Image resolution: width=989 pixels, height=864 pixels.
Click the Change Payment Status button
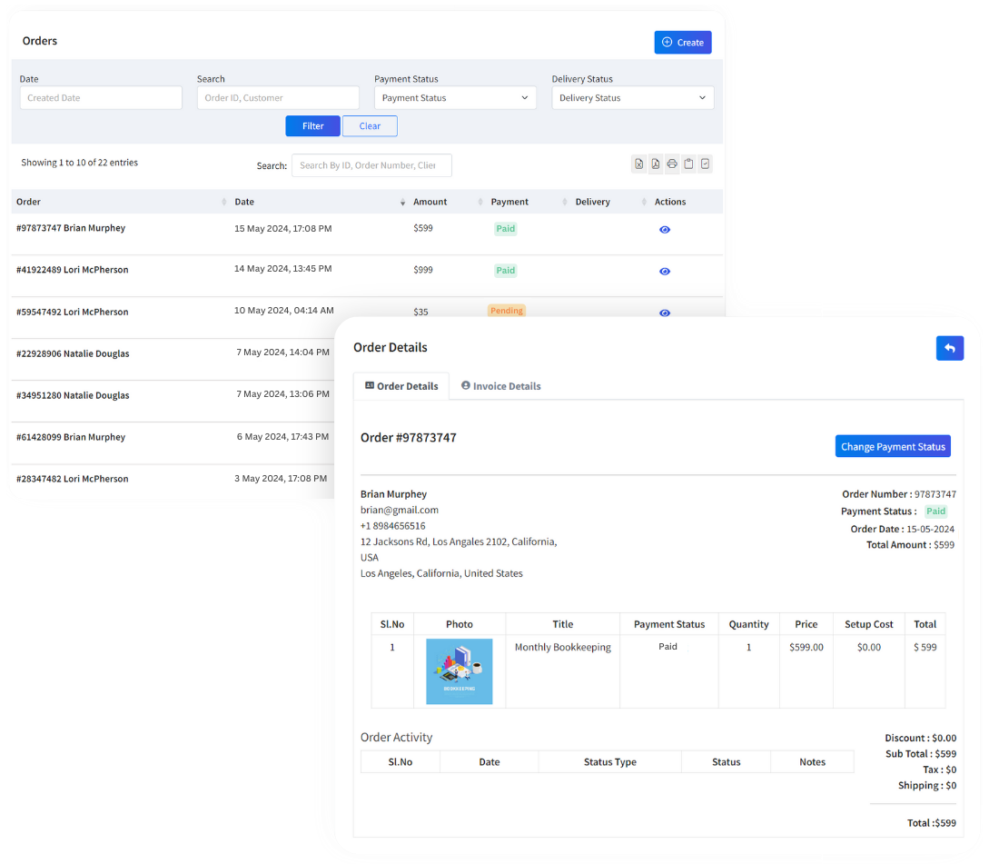[x=893, y=446]
